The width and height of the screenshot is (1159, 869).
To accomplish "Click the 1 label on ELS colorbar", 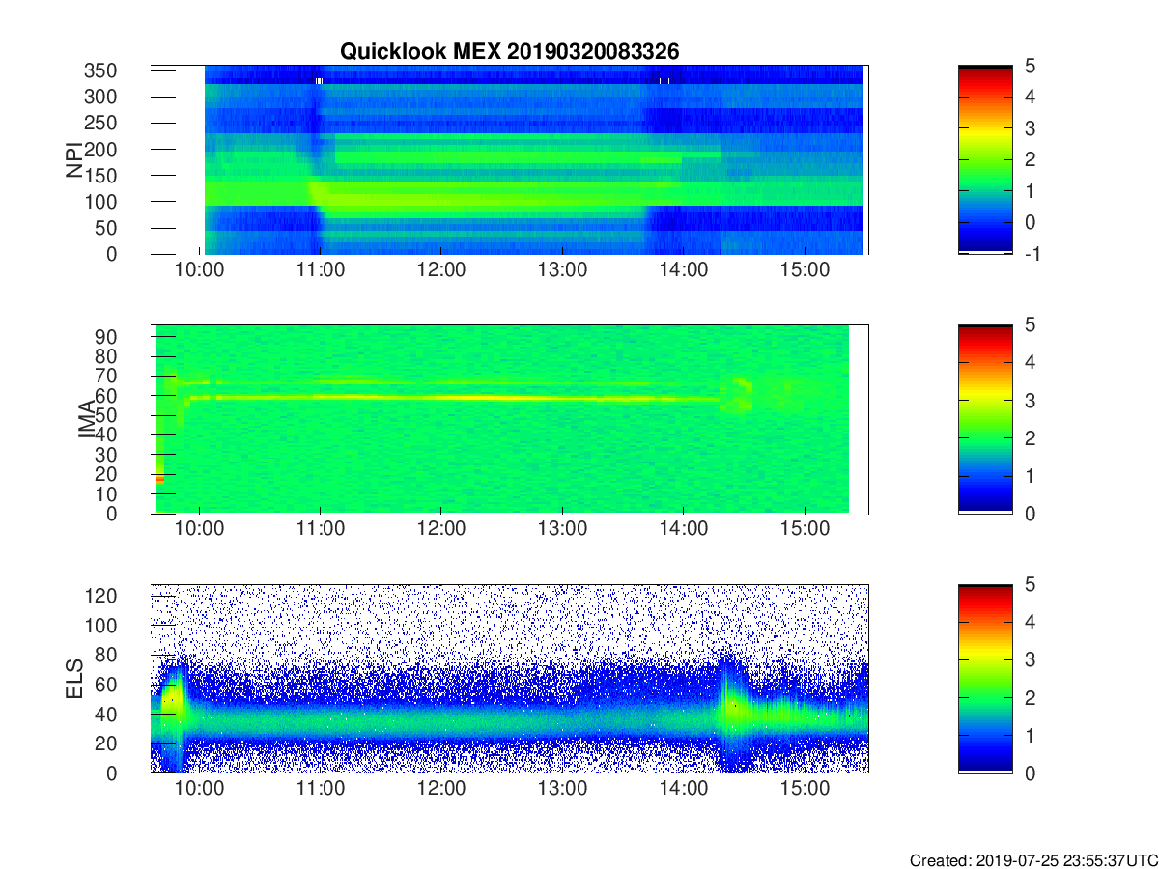I will pos(1032,735).
